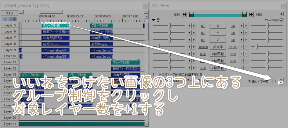Screen dimensions: 288x128
Task: Decrease 対象レイヤー数 with the down arrow
Action: pyautogui.click(x=281, y=83)
